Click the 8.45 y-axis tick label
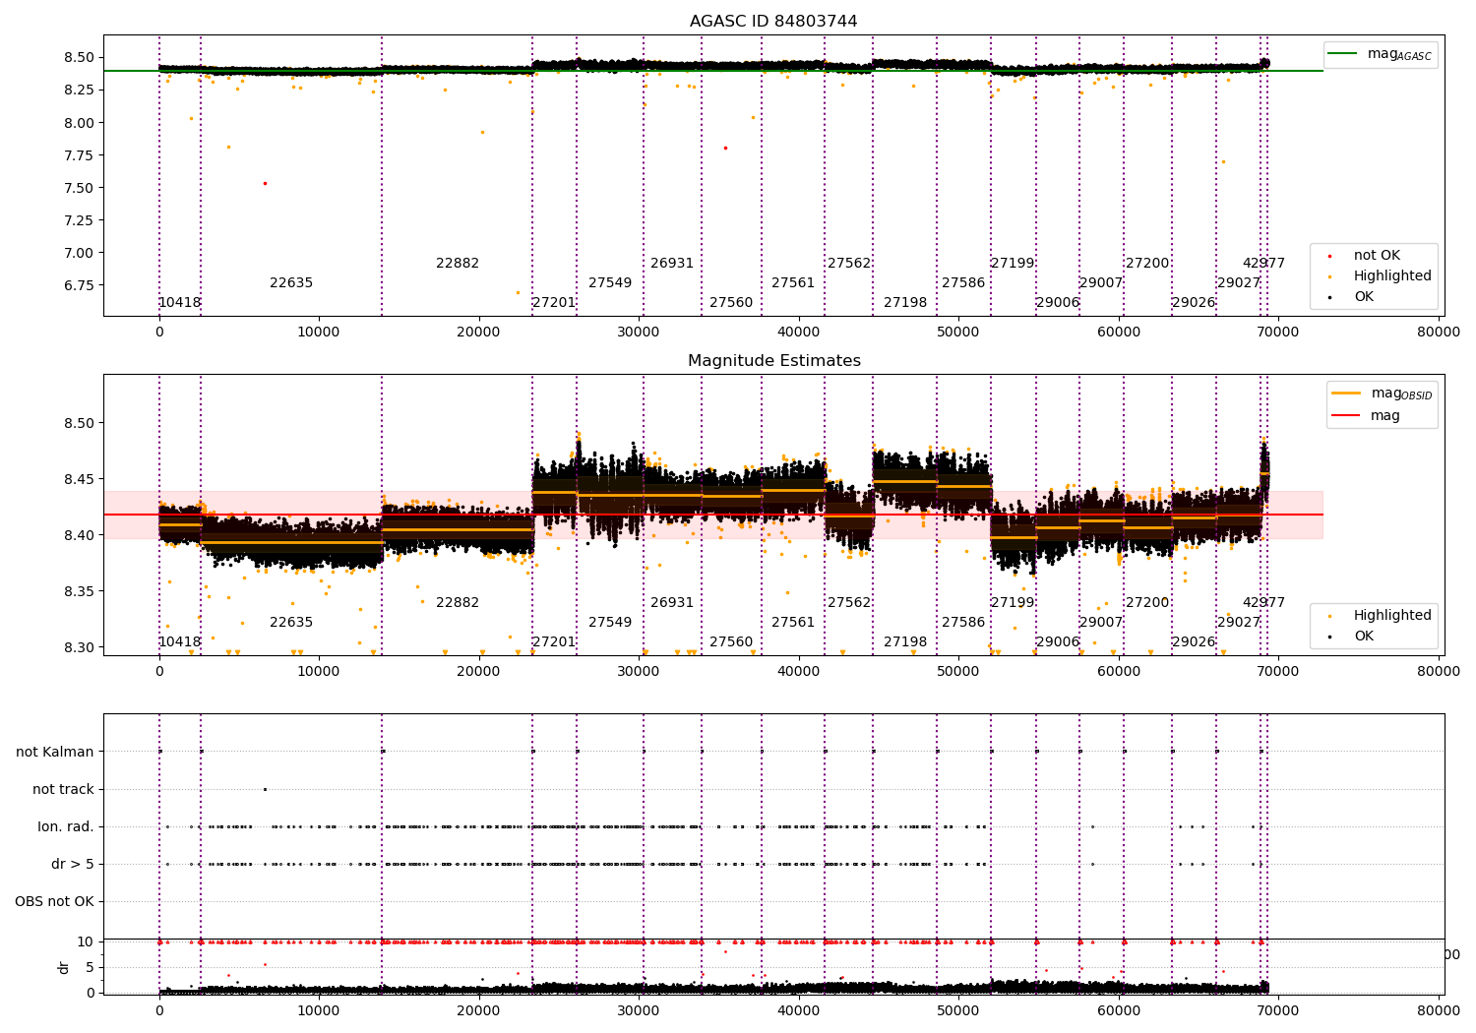 coord(79,480)
